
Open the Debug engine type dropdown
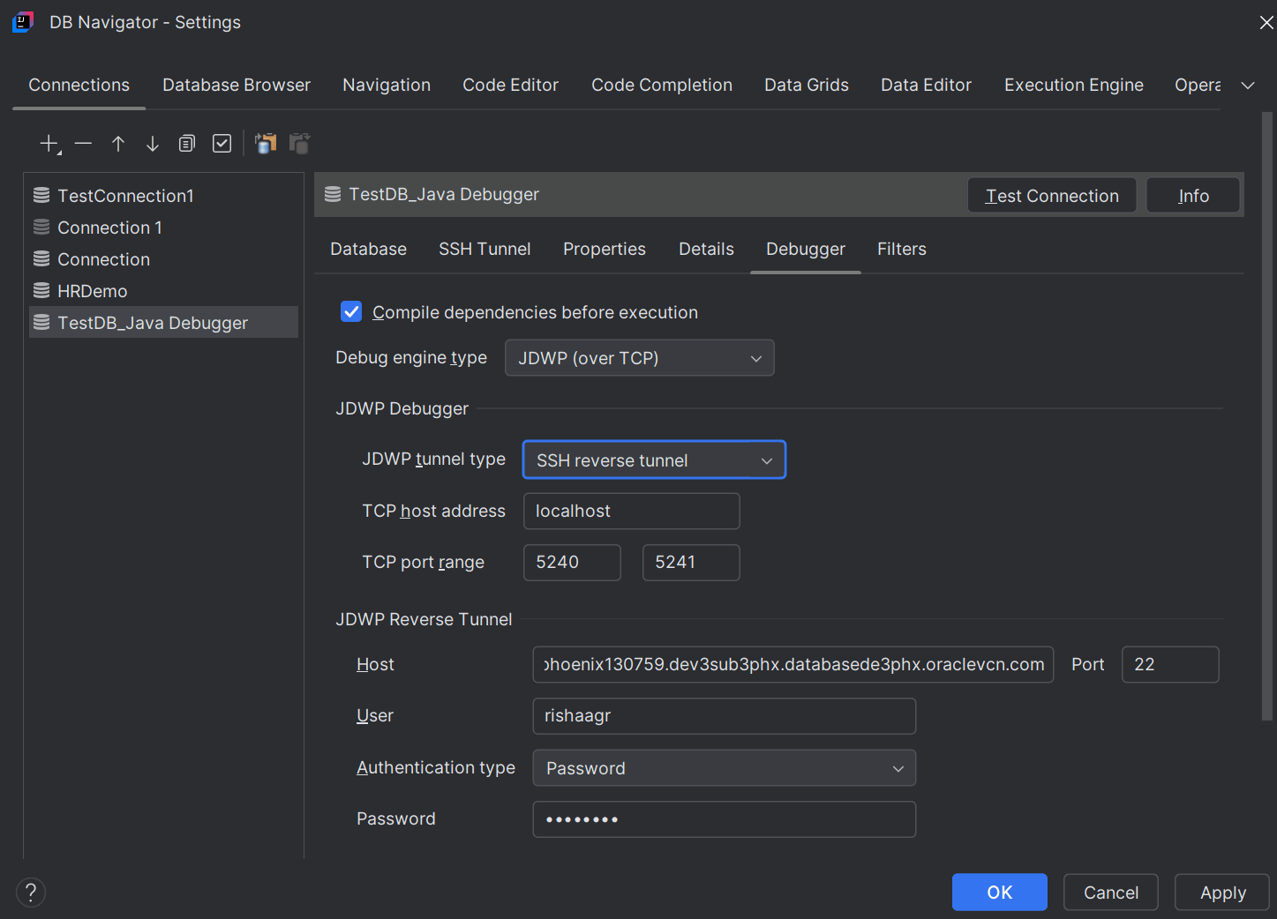coord(640,358)
